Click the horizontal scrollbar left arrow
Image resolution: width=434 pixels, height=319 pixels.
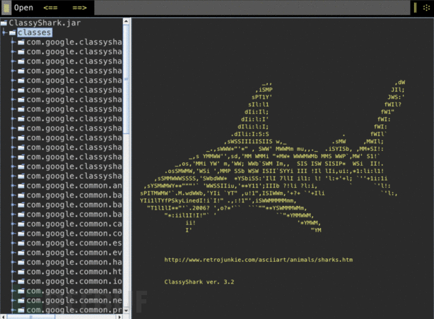(3, 317)
